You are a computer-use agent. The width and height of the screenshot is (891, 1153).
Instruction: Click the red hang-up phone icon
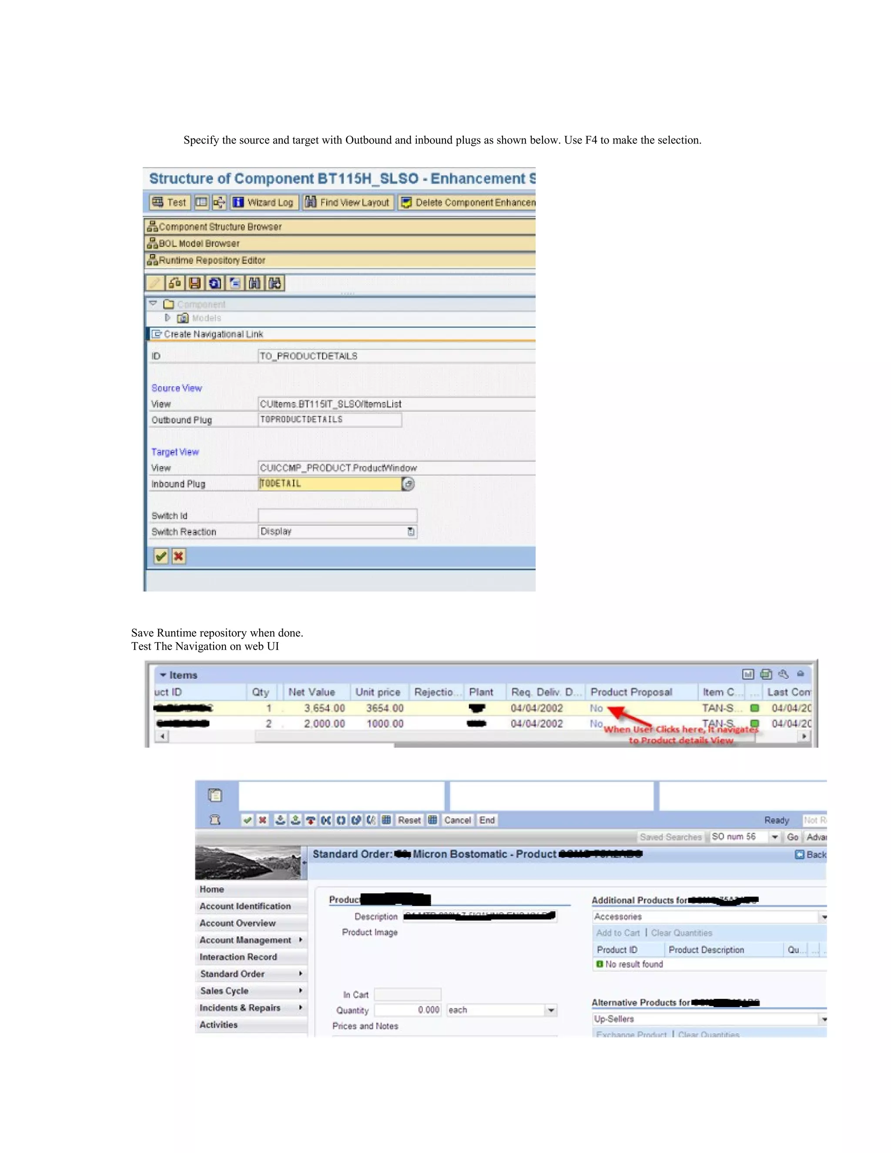tap(311, 820)
